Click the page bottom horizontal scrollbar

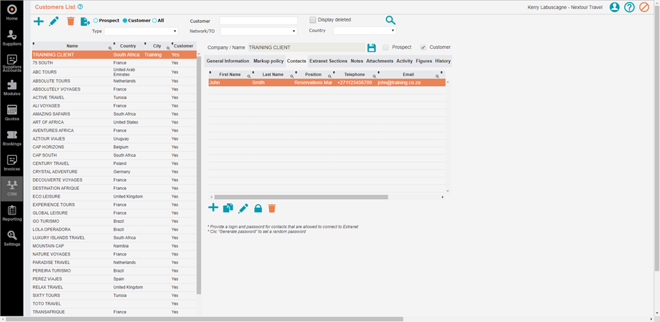204,319
